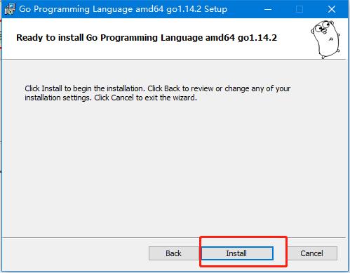Click the gopher mascot's large eyes
Viewport: 350px width, 273px height.
tap(322, 26)
